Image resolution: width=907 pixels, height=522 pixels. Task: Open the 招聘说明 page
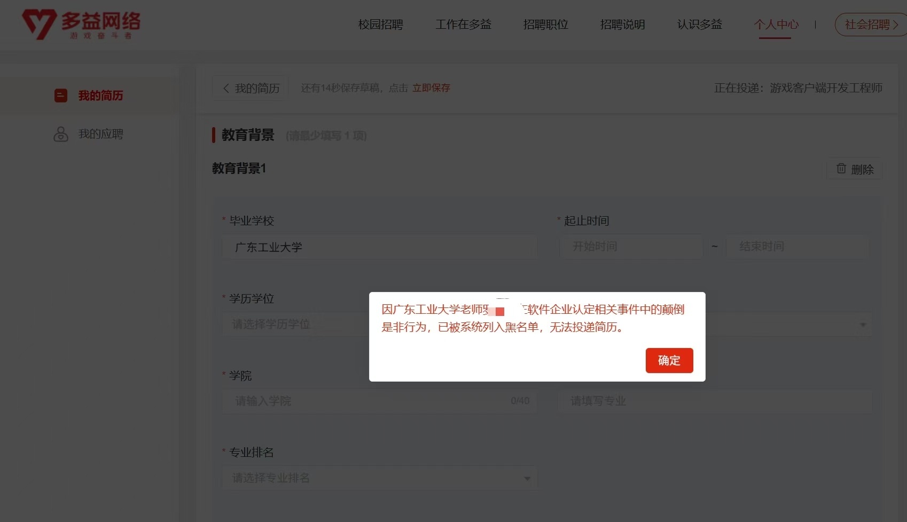(622, 25)
